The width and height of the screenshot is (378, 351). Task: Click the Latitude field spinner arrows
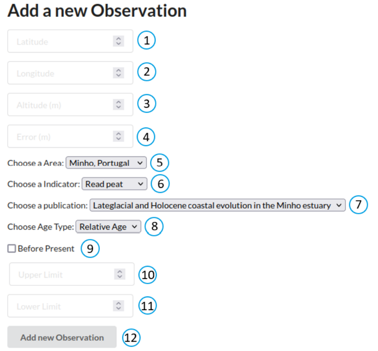point(118,41)
